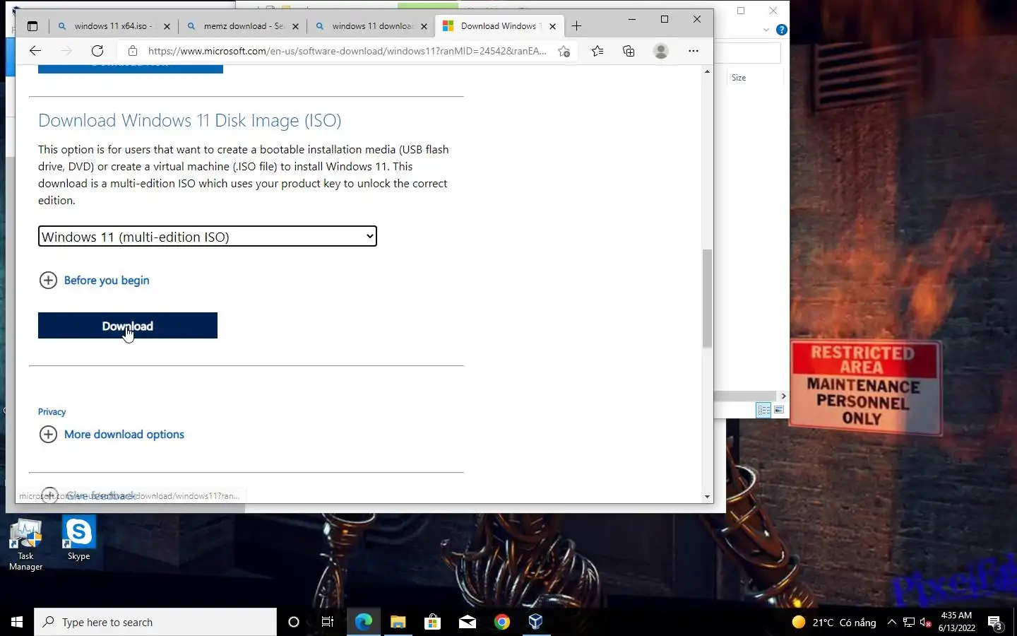Open the Favorites list
Viewport: 1017px width, 636px height.
[x=597, y=51]
